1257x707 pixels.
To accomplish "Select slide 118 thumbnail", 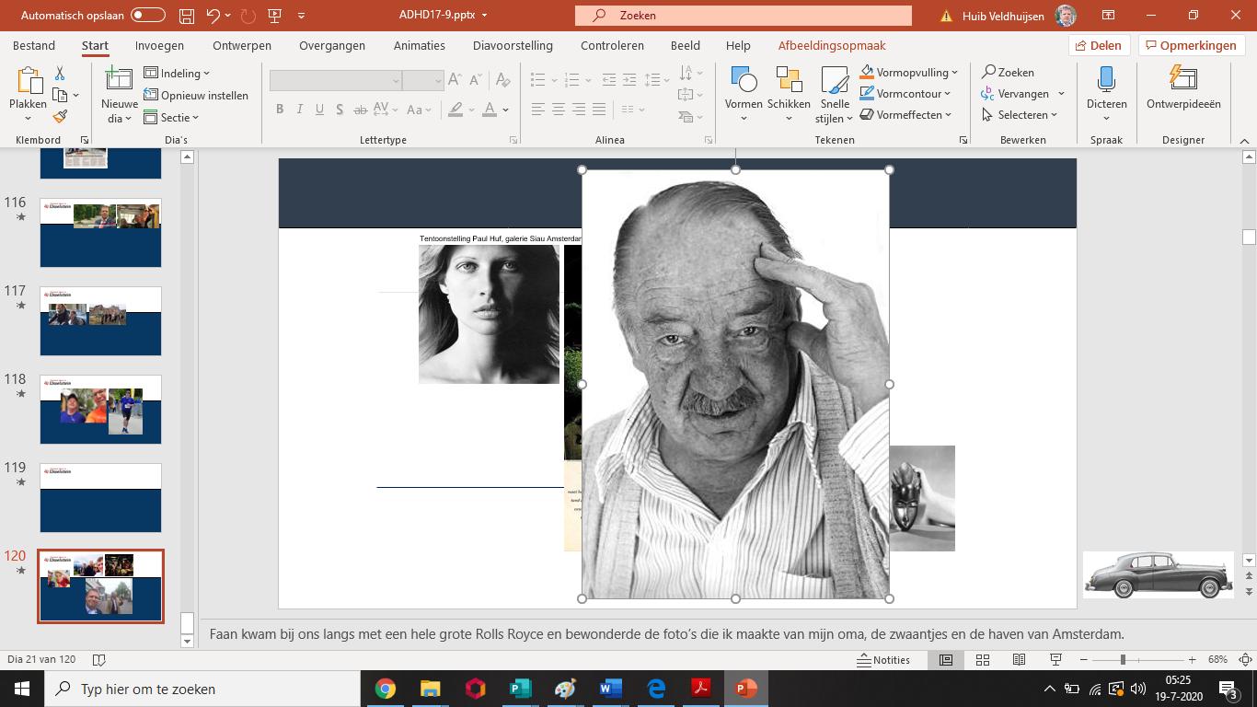I will (100, 410).
